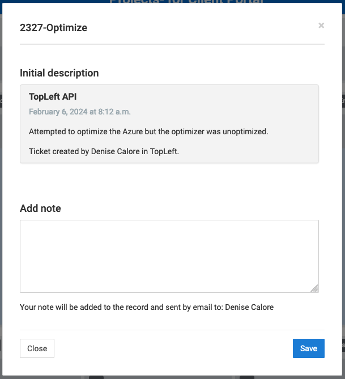Select the "2327-Optimize" dialog title
345x379 pixels.
pos(53,28)
